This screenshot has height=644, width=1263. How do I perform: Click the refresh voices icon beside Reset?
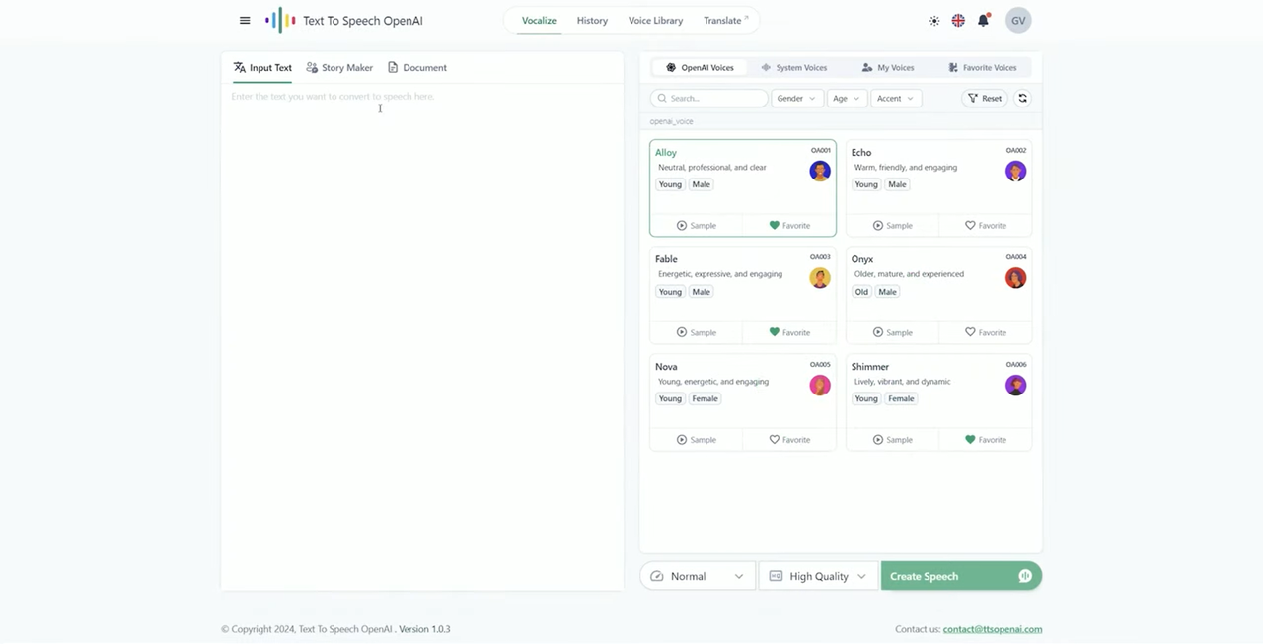[1022, 98]
